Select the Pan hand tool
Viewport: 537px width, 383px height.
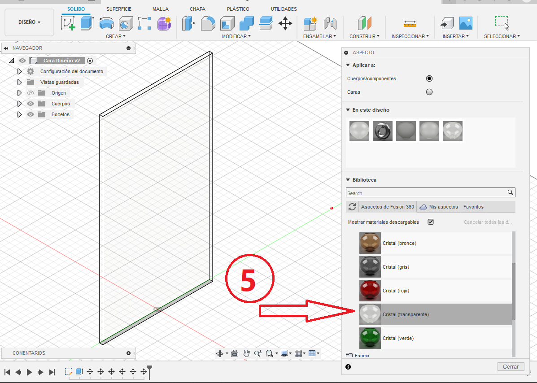point(246,353)
